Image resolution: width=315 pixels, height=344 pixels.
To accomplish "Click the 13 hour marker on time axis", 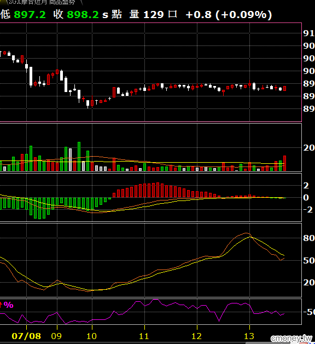I will pyautogui.click(x=249, y=336).
